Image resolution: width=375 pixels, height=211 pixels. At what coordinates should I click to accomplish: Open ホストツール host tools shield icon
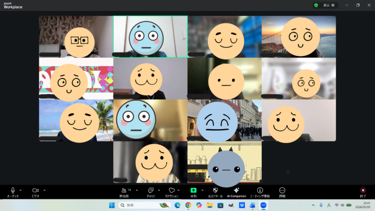pos(215,190)
